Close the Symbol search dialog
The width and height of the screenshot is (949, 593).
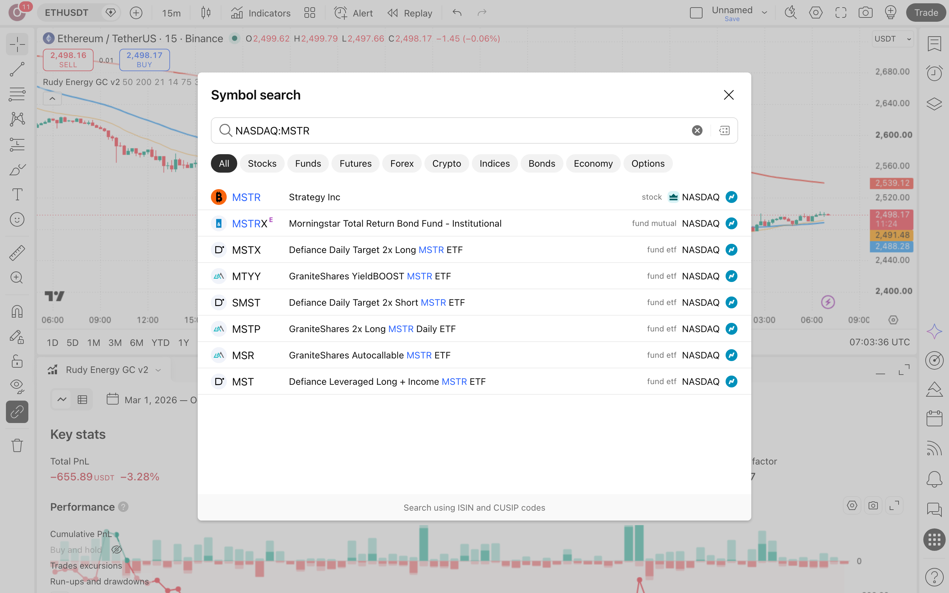pos(729,95)
